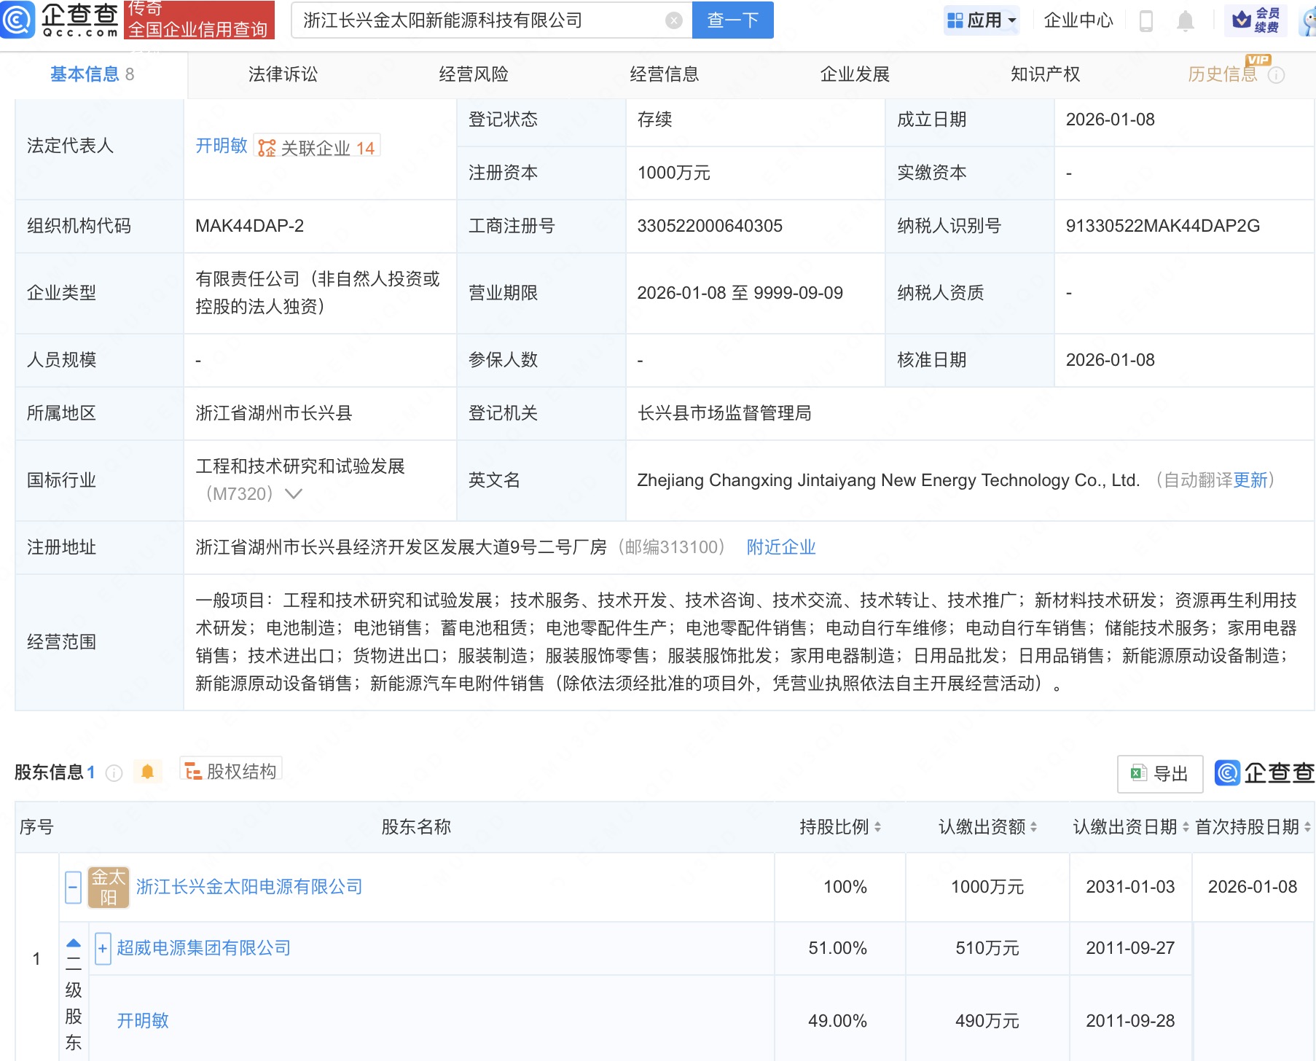The height and width of the screenshot is (1061, 1316).
Task: Open 股权结构 equity structure view
Action: 231,771
